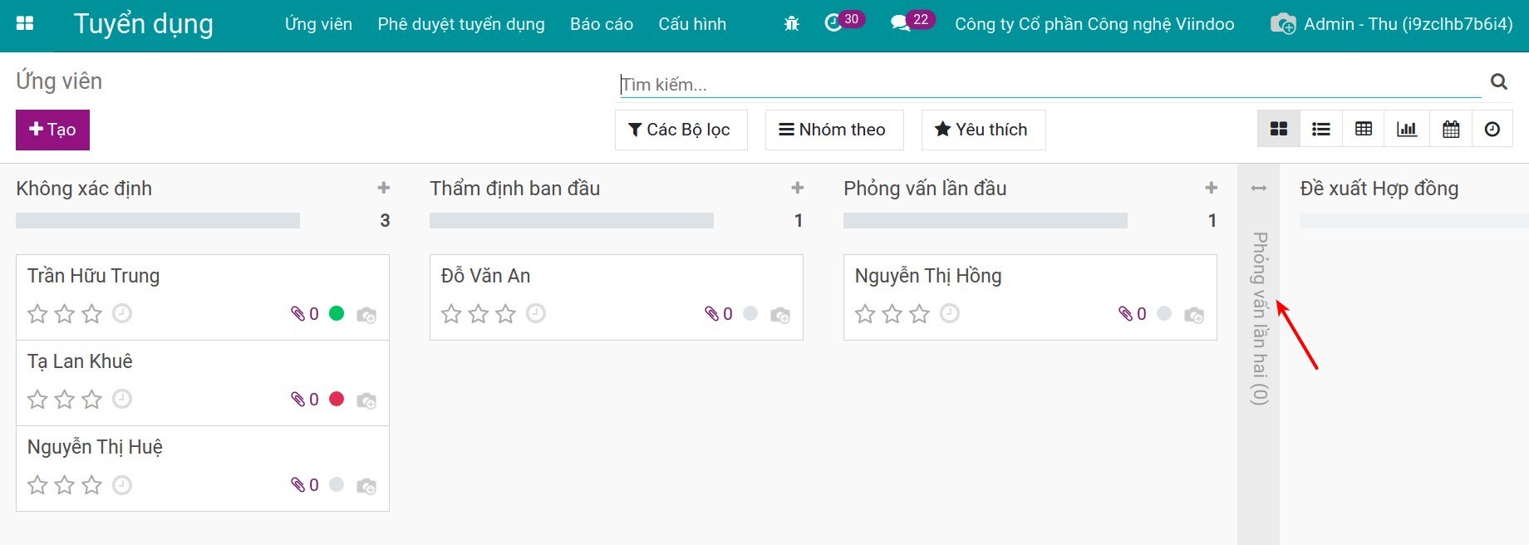Open Yêu thích favorites options
Viewport: 1529px width, 545px height.
(x=982, y=129)
